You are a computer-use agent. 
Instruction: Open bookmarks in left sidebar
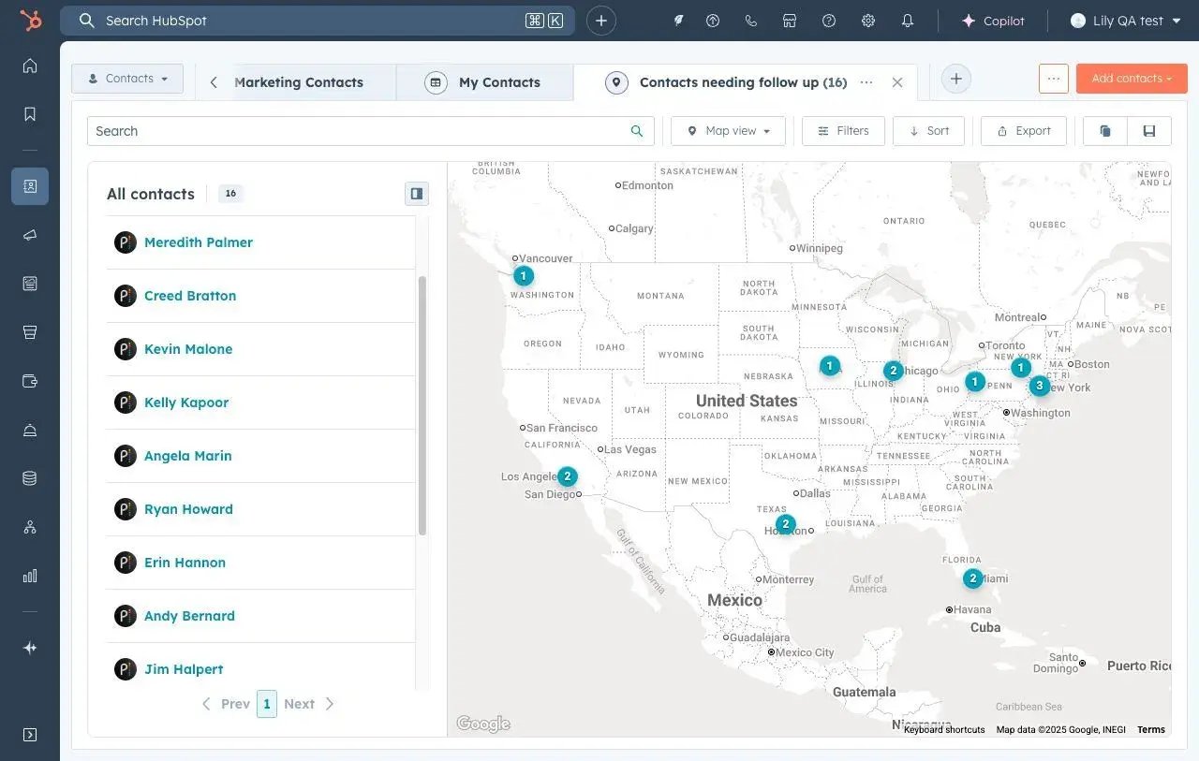click(30, 114)
